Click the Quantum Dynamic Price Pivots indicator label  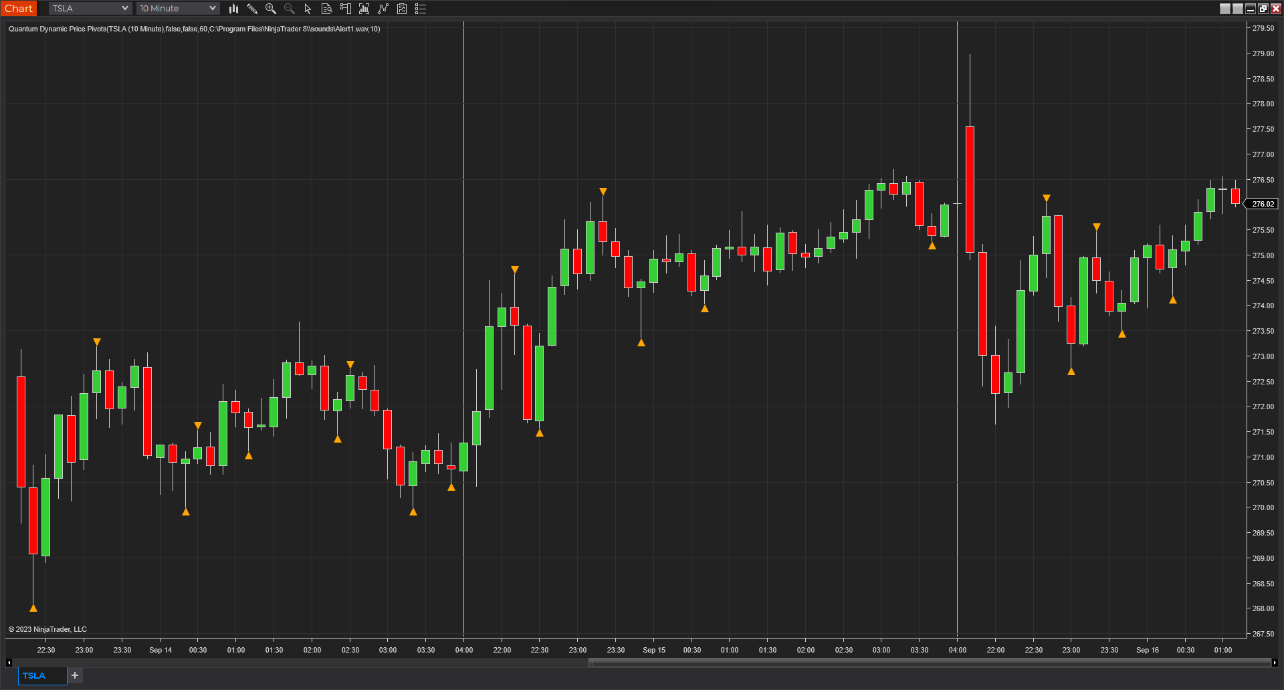pyautogui.click(x=194, y=29)
